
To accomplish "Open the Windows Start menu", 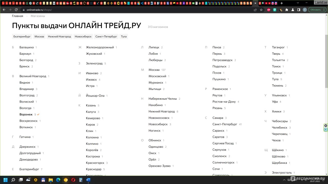I will [5, 180].
